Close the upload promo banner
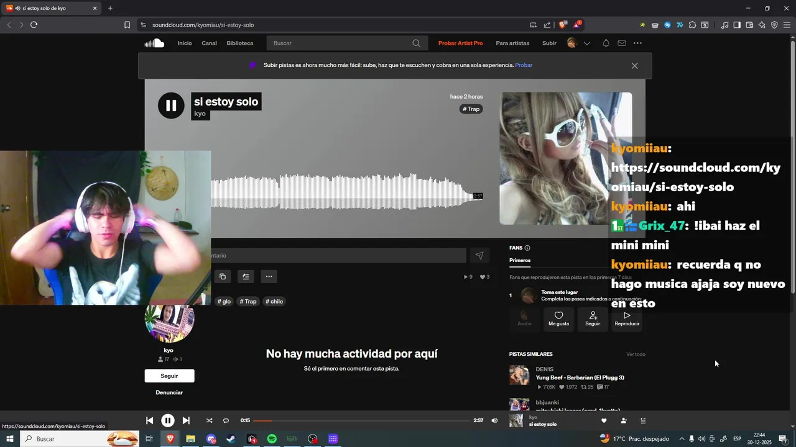This screenshot has width=796, height=447. pos(634,66)
